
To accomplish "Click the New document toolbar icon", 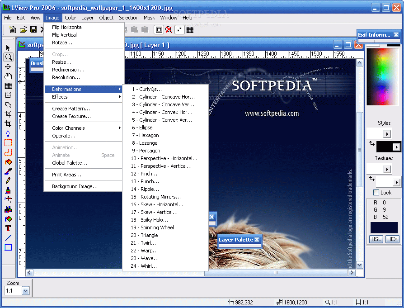I will [12, 30].
